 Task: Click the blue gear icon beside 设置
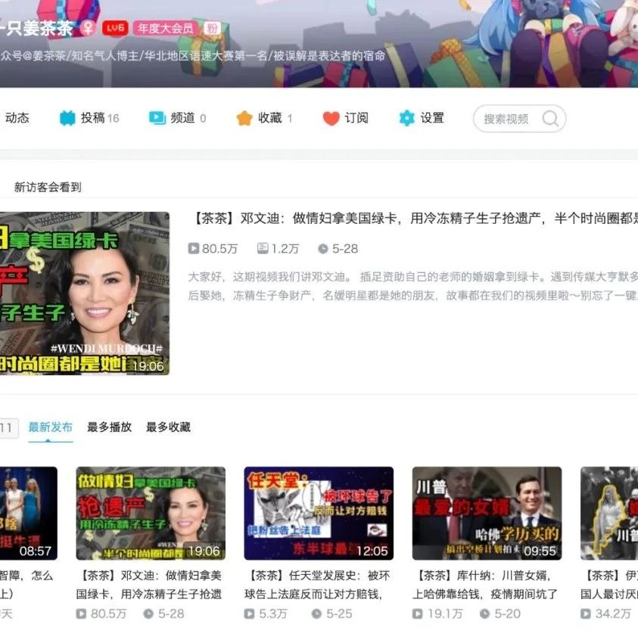pos(407,118)
